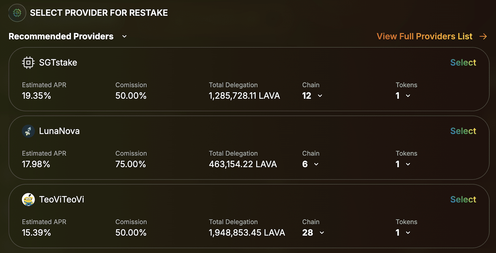Open the Recommended Providers dropdown
The image size is (496, 253).
click(x=124, y=36)
